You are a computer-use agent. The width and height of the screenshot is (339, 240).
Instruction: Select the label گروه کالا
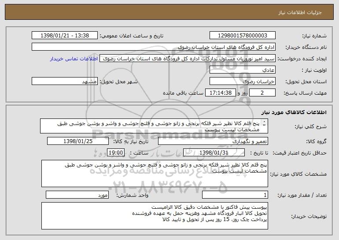[x=317, y=142]
